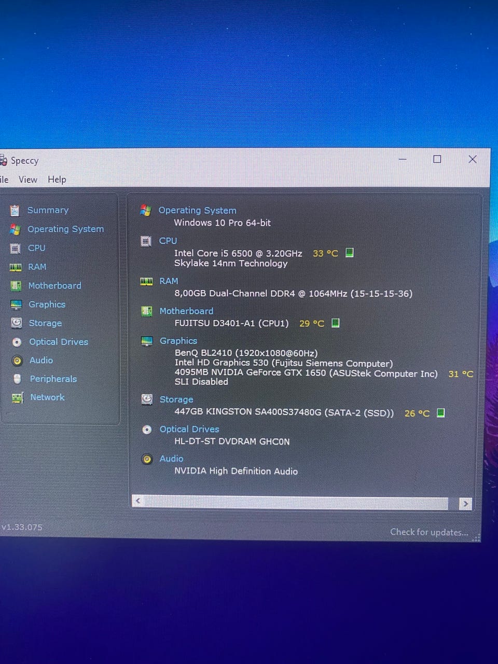Click the RAM stick icon in sidebar
The image size is (498, 664).
pos(16,267)
